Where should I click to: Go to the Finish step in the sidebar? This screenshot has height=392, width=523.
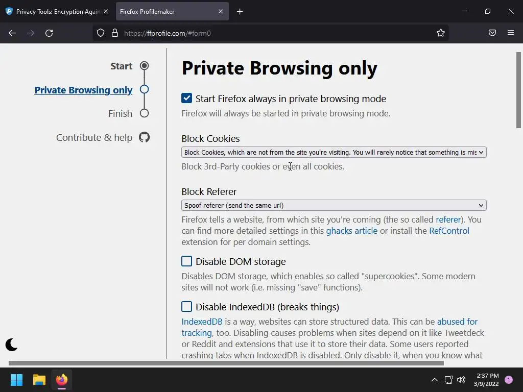[x=120, y=114]
